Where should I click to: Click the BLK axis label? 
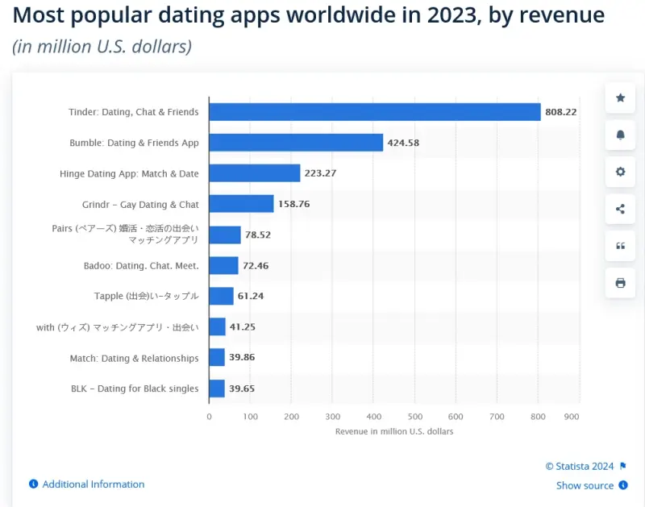[x=134, y=389]
